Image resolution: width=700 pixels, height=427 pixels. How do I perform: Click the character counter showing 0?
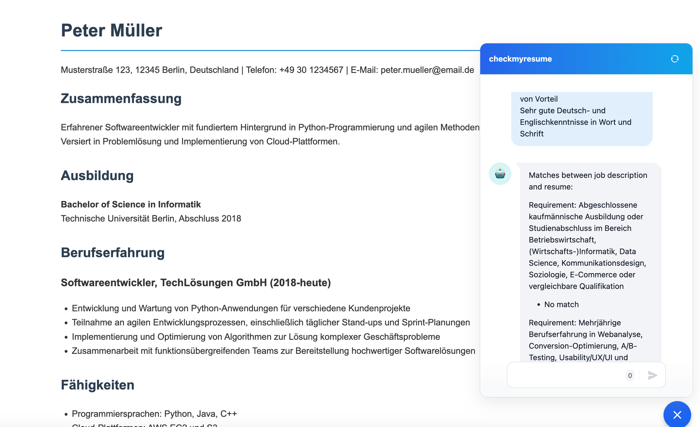coord(630,376)
